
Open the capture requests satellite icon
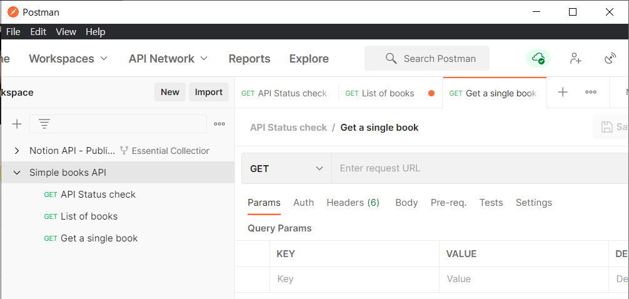610,59
